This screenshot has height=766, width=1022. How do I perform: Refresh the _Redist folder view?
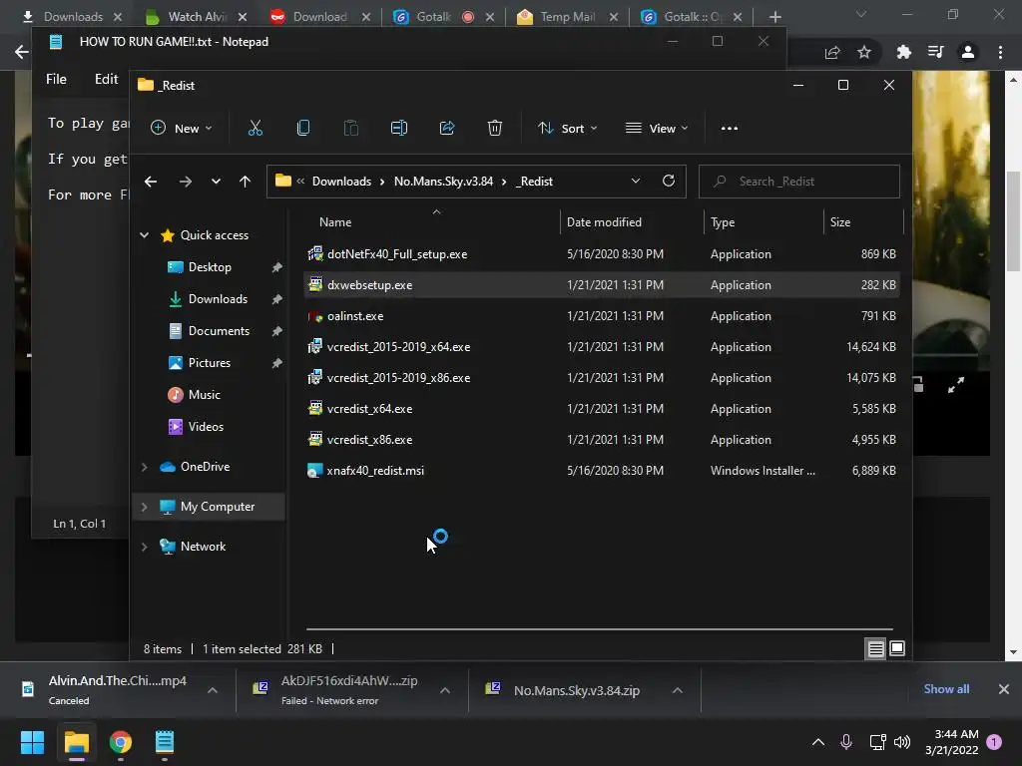click(x=668, y=182)
